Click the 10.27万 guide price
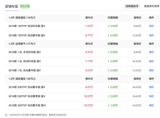This screenshot has height=118, width=160. coord(137,61)
